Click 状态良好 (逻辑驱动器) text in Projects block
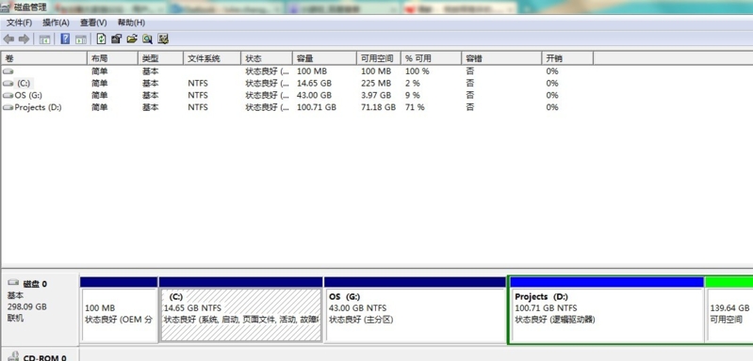753x361 pixels. [555, 320]
